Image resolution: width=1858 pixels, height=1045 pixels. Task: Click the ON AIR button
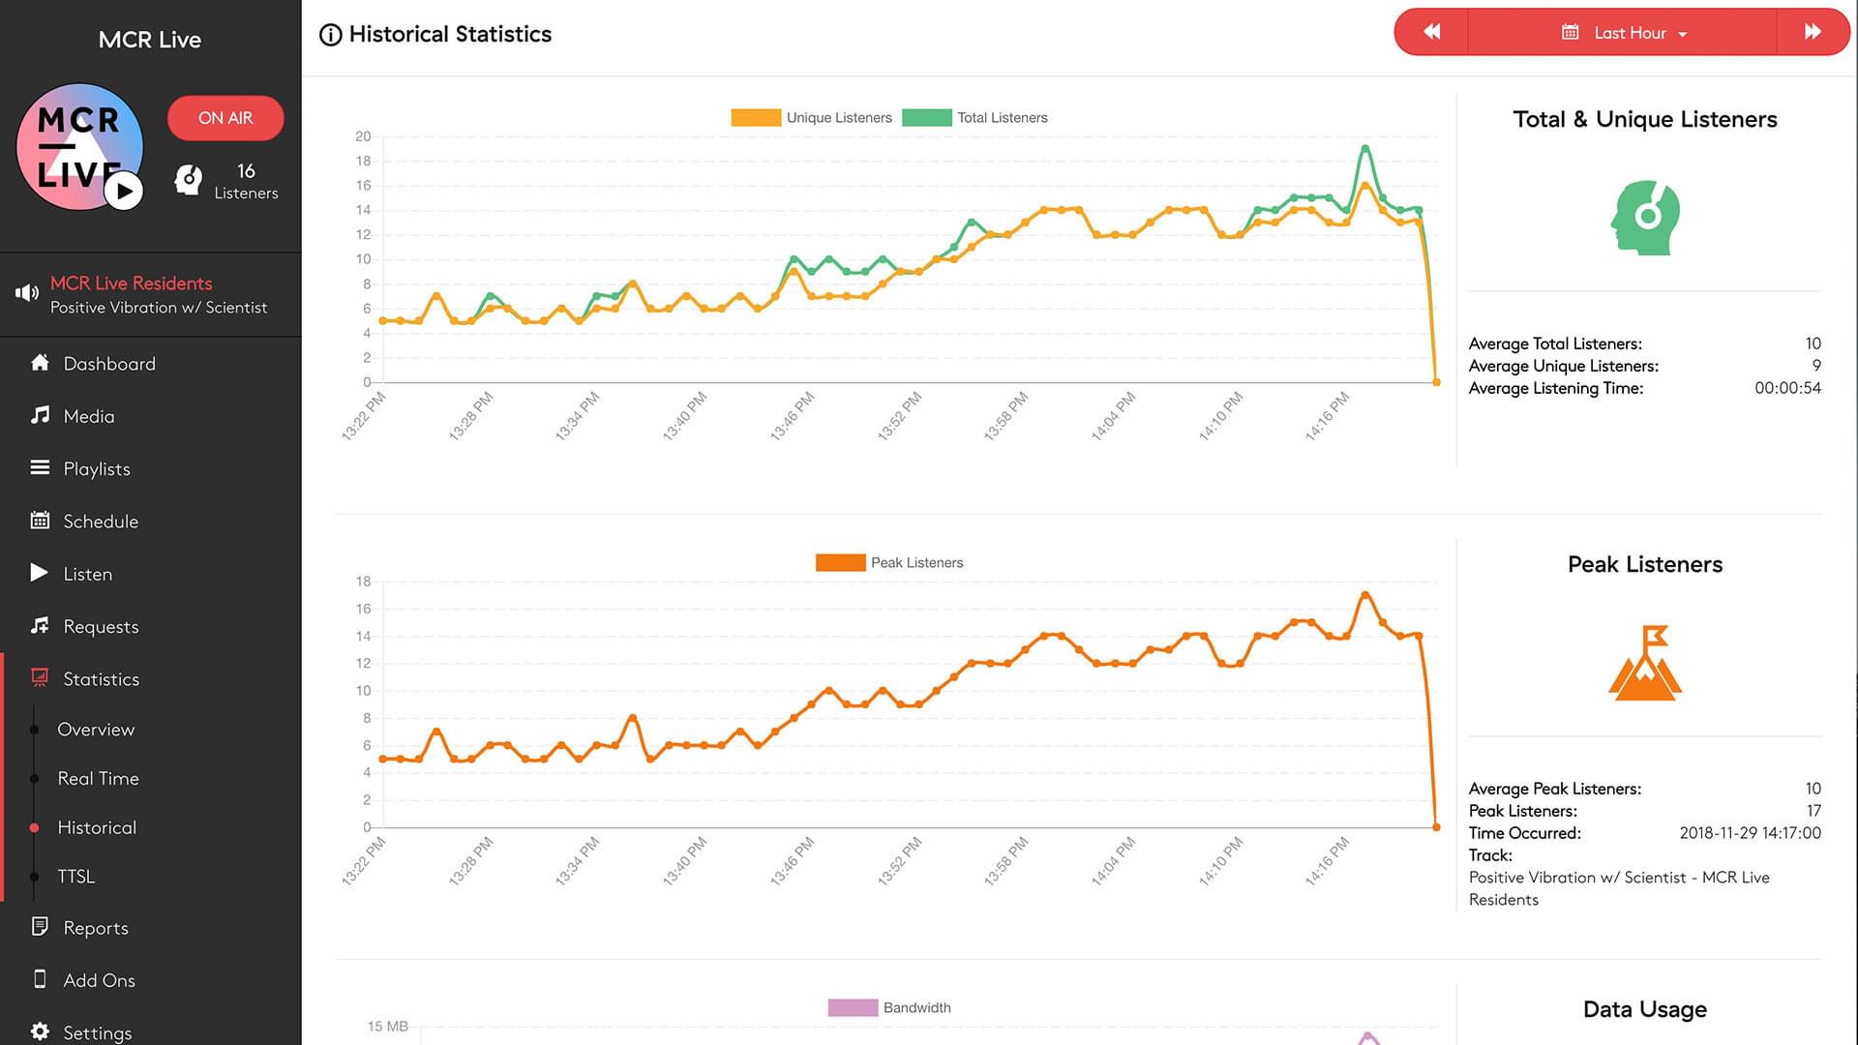point(225,118)
